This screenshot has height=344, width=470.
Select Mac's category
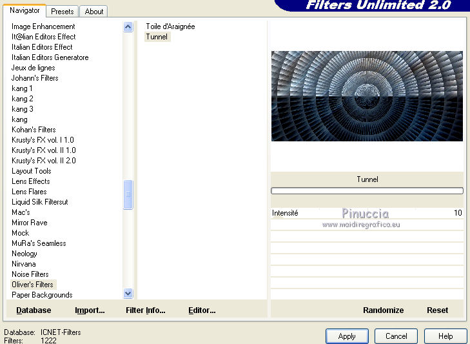click(21, 212)
